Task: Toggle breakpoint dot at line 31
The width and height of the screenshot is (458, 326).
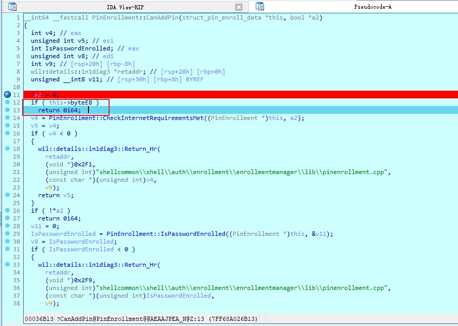Action: click(x=7, y=249)
